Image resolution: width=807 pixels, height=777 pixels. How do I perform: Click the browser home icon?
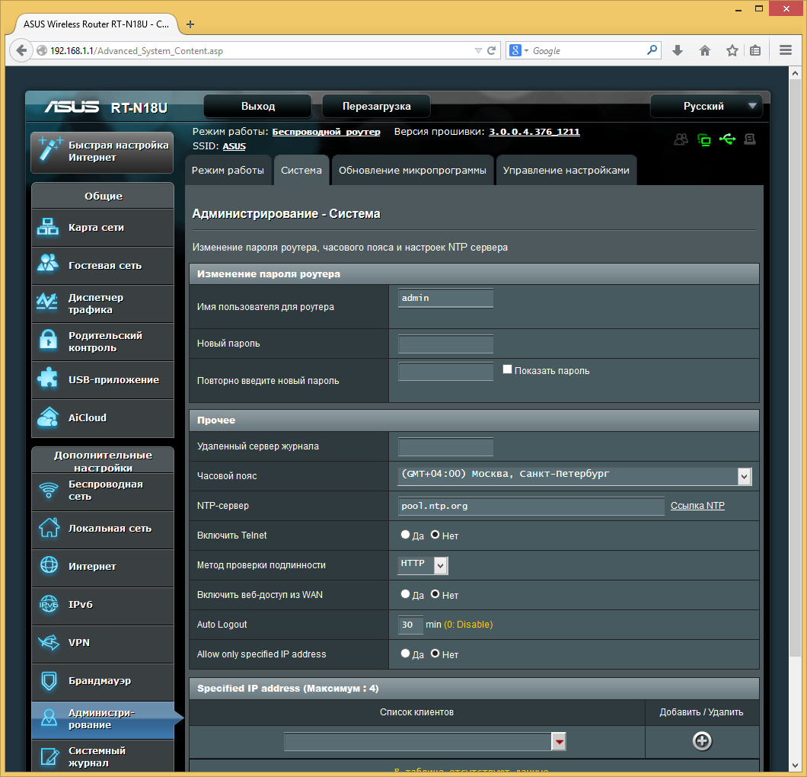(x=704, y=50)
